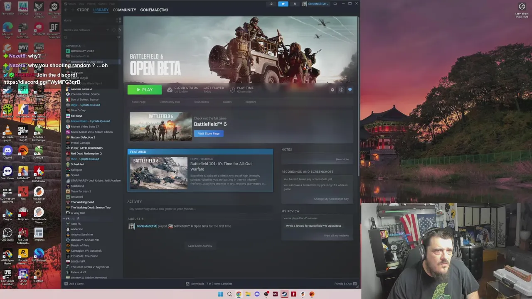Select Day of Defeat: Source in list
Screen dimensions: 532x299
click(x=84, y=100)
